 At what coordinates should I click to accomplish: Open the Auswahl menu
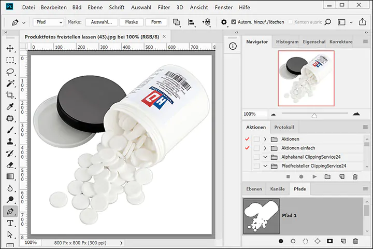tap(141, 7)
